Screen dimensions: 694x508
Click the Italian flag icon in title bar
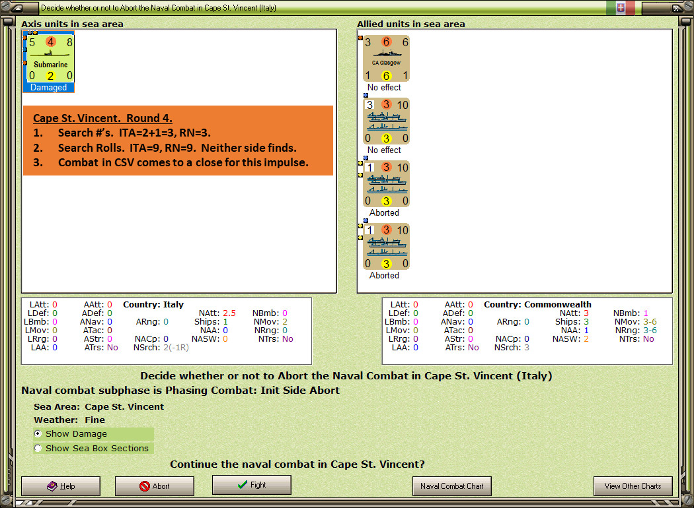coord(620,7)
